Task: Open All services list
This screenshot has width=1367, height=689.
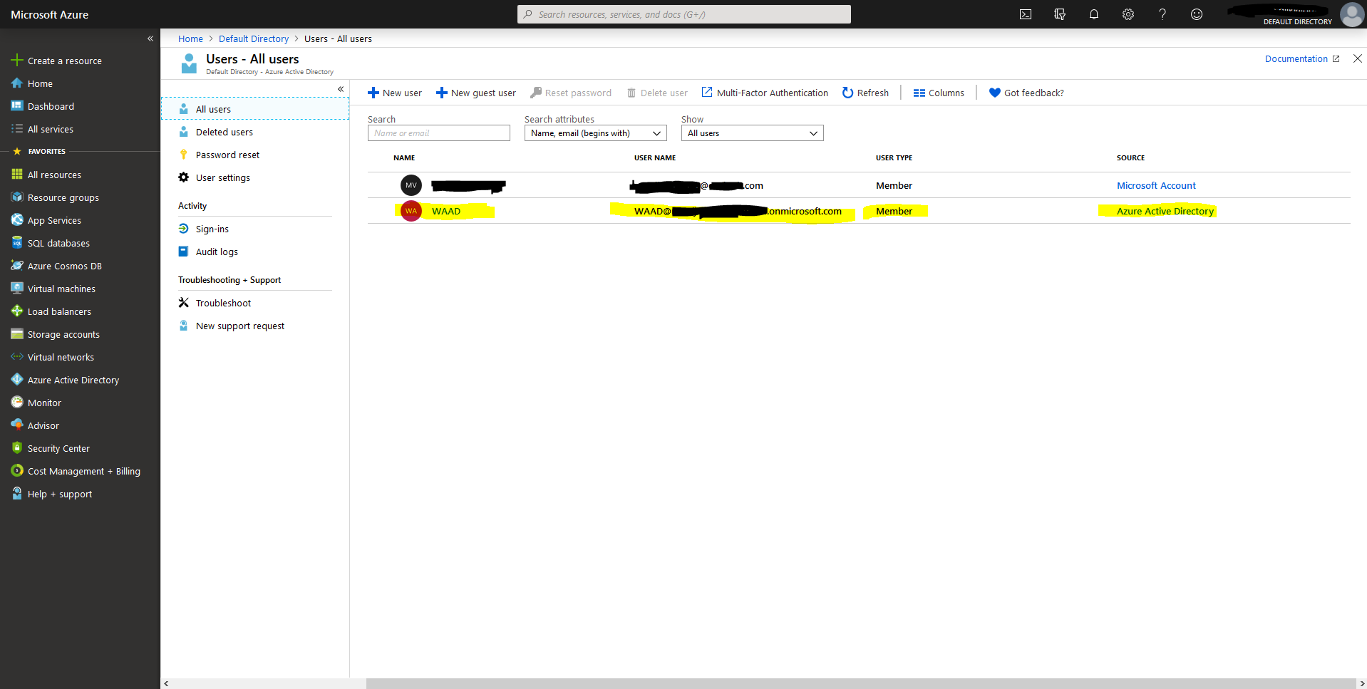Action: pos(43,129)
